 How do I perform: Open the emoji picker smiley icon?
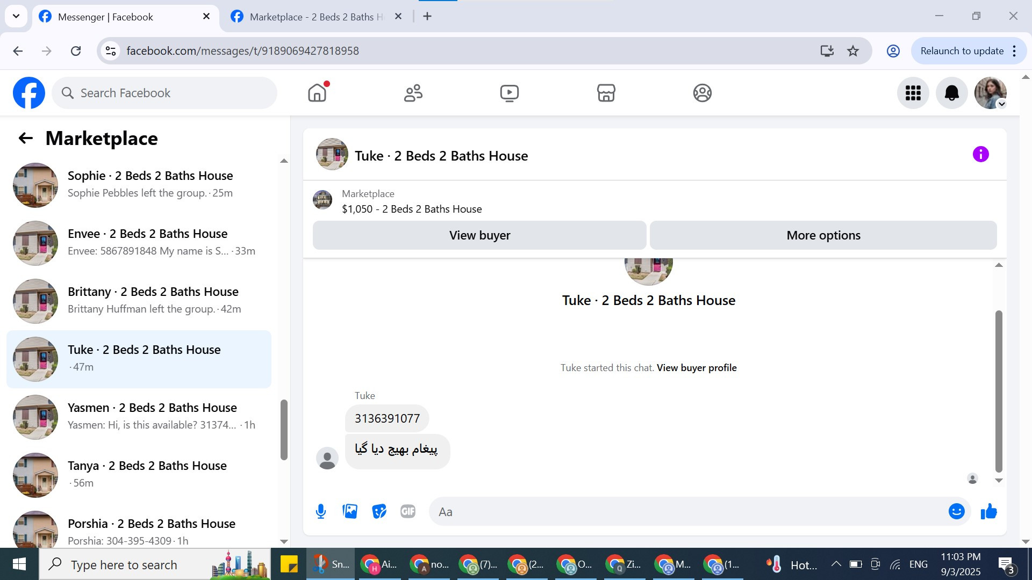point(956,512)
